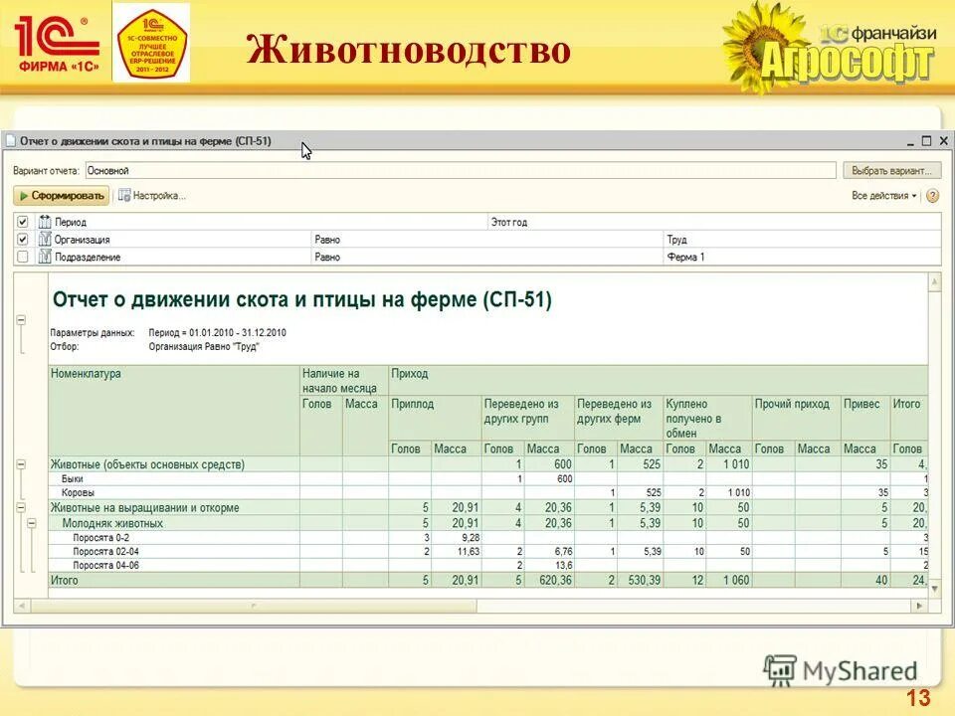Select the Сформировать toolbar item
This screenshot has width=955, height=716.
[62, 195]
